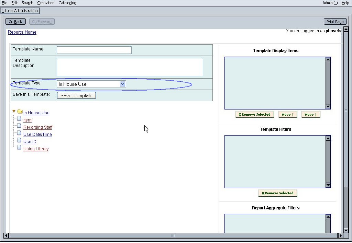Click the document icon beside Use ID
The height and width of the screenshot is (243, 352).
[19, 140]
